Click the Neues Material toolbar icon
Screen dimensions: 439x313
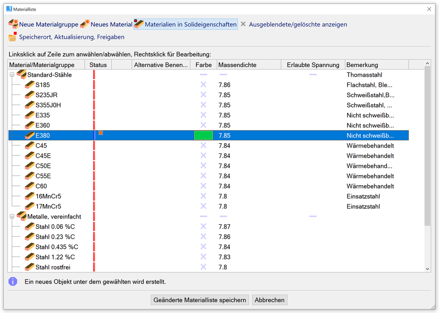point(85,24)
